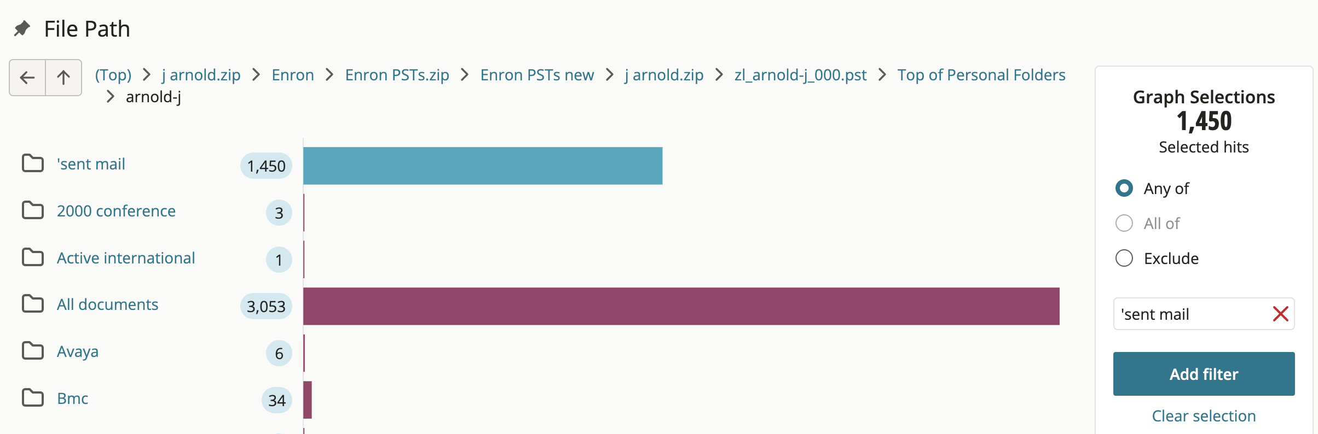Open Enron PSTs.zip in breadcrumb path

[397, 75]
